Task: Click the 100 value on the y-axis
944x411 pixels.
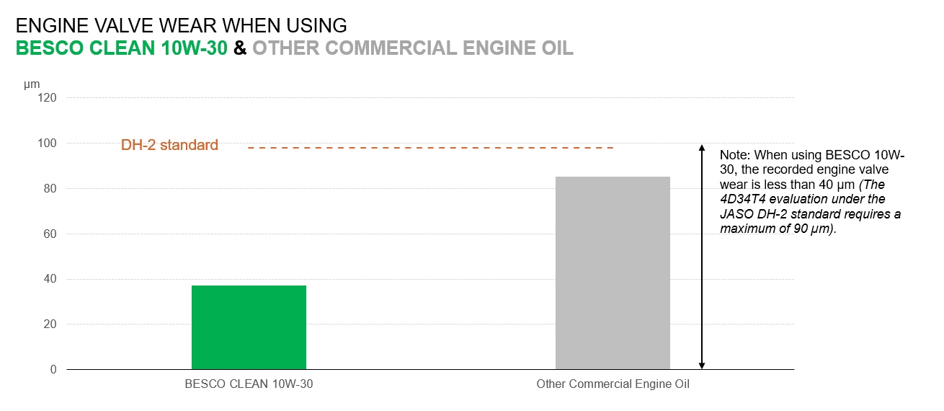Action: click(x=48, y=143)
